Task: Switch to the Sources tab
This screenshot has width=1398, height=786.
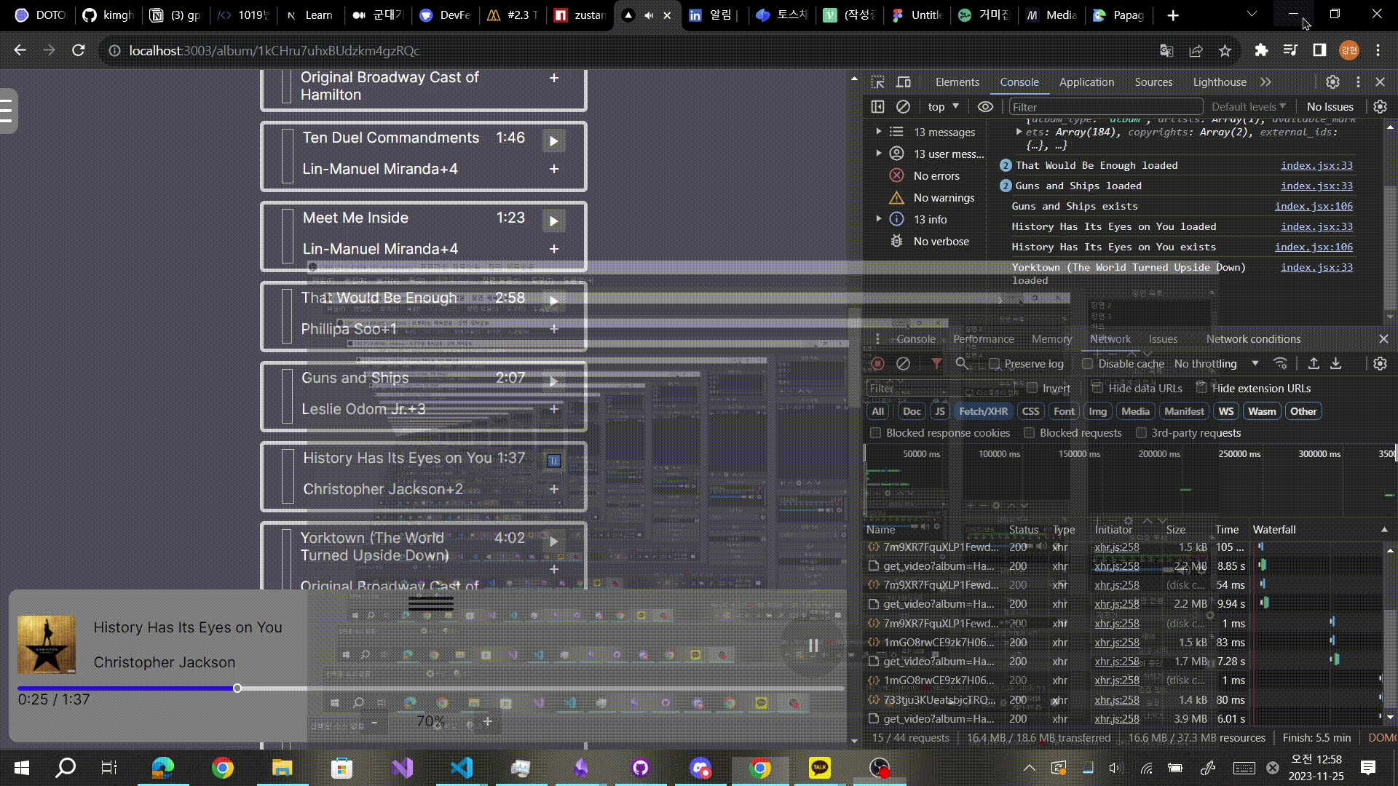Action: coord(1153,82)
